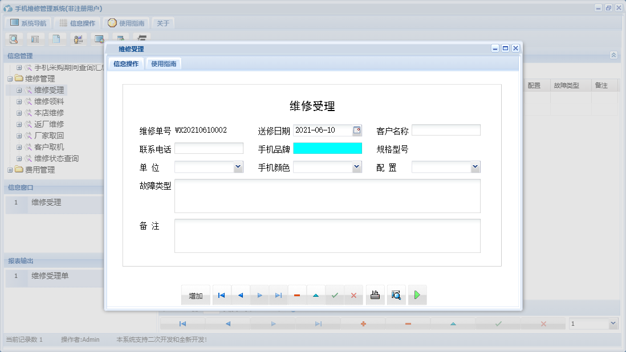Select 维修受理单 in 报表输出 list

(50, 276)
